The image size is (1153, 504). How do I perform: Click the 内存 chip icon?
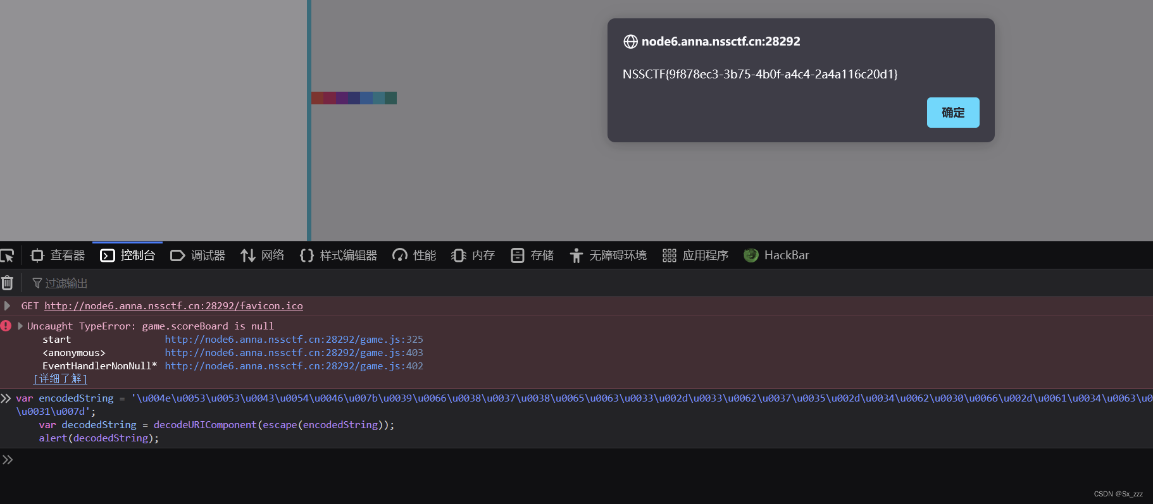tap(459, 255)
